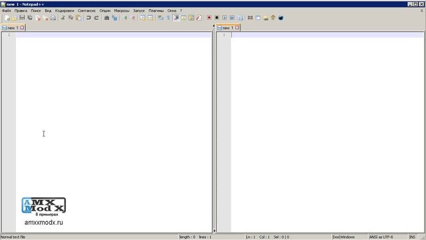Open Find with the binoculars icon
Image resolution: width=426 pixels, height=240 pixels.
point(106,18)
